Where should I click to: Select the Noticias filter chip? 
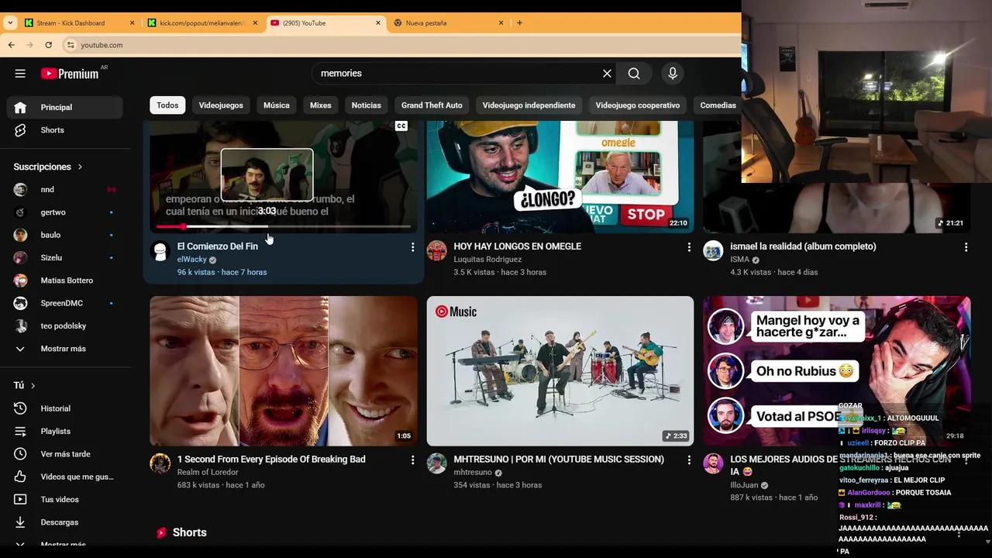pyautogui.click(x=366, y=105)
